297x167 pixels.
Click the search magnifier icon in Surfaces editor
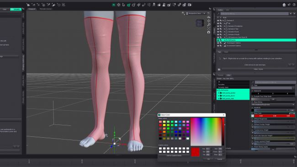tap(253, 82)
